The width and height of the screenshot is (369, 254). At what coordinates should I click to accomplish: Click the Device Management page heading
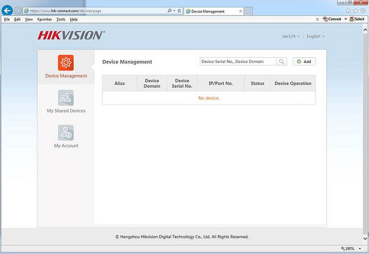[127, 62]
